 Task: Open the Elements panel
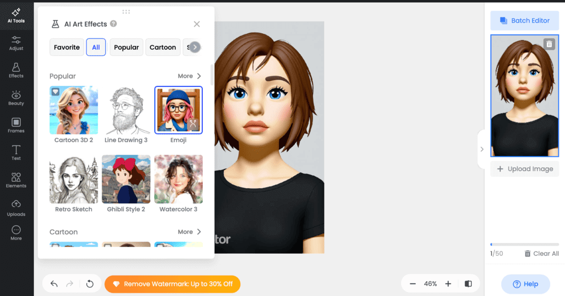tap(16, 180)
